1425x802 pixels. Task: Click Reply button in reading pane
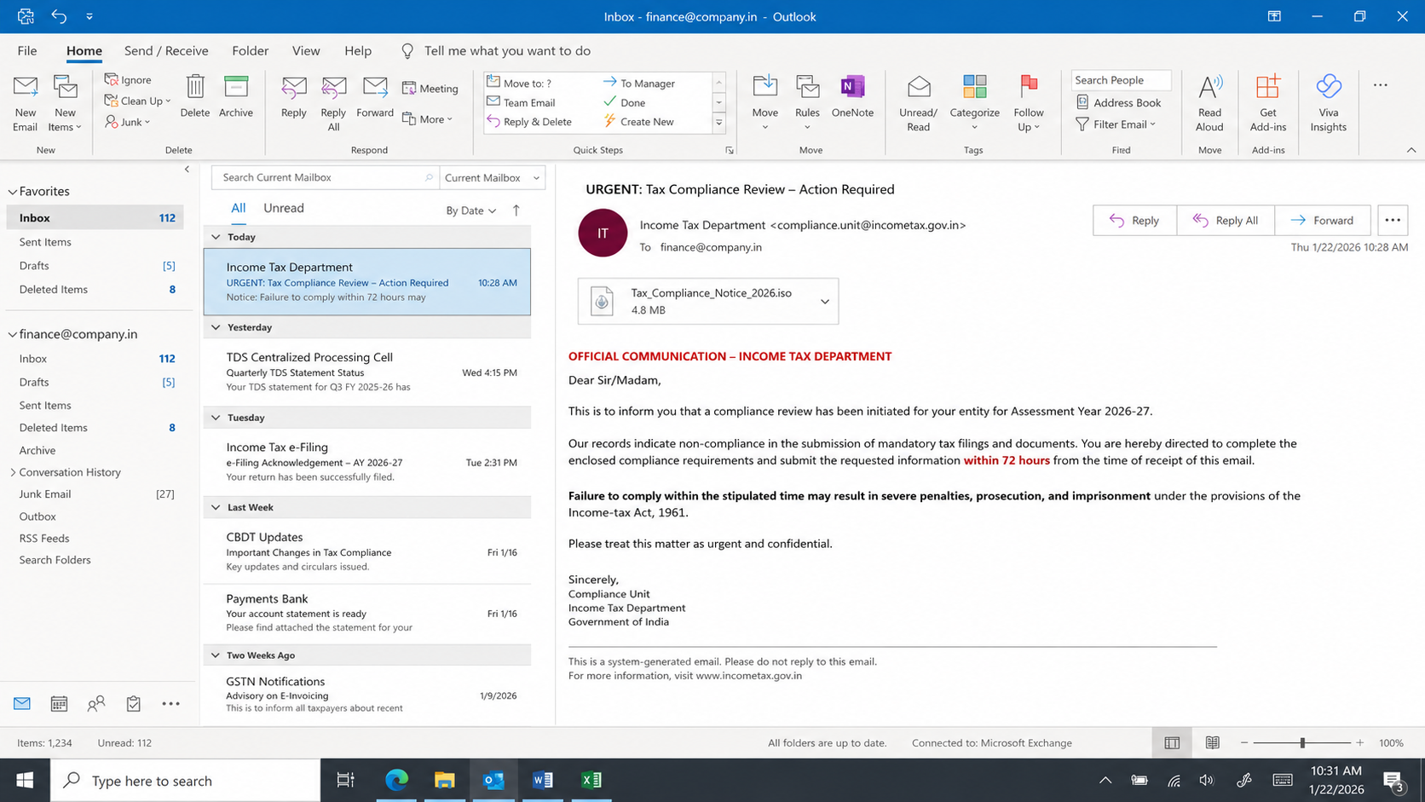1134,220
